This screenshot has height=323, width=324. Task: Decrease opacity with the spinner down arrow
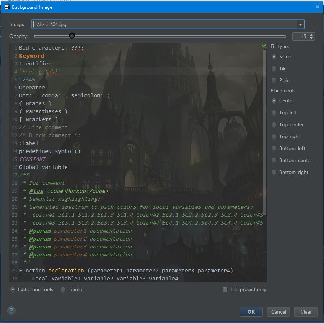coord(311,38)
